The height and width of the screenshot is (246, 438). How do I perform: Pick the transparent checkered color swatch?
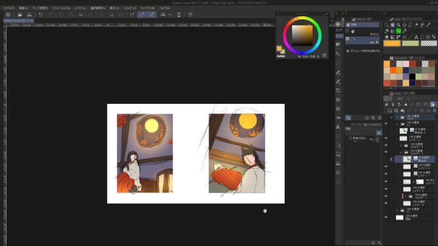click(429, 43)
